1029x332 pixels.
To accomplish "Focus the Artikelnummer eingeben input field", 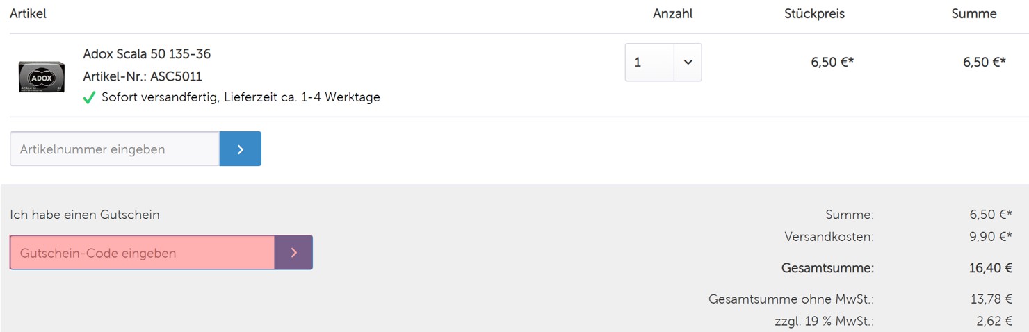I will (x=115, y=149).
